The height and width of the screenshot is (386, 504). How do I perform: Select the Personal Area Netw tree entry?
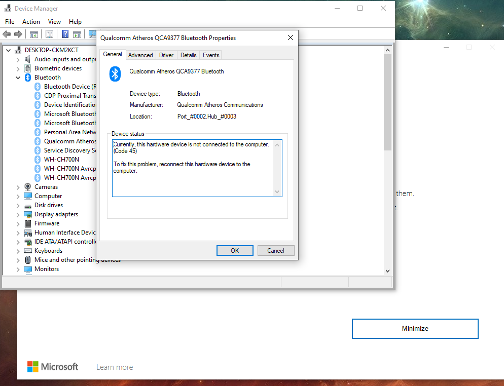(x=70, y=132)
